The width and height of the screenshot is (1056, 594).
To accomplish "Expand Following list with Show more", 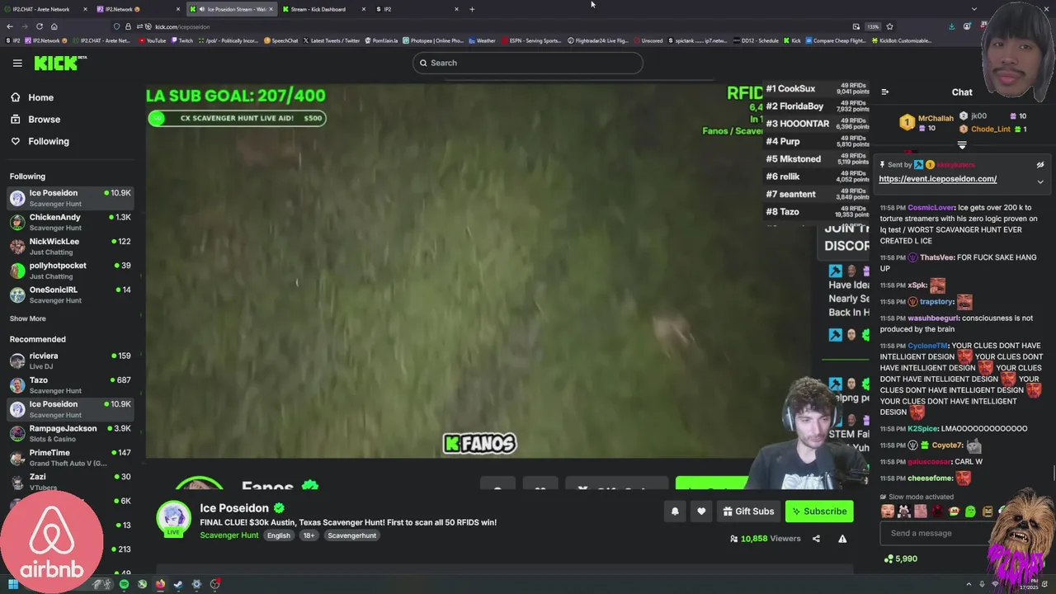I will click(x=27, y=318).
